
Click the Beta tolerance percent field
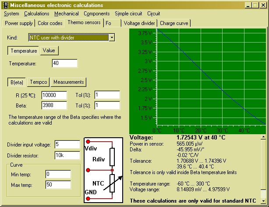tap(107, 105)
